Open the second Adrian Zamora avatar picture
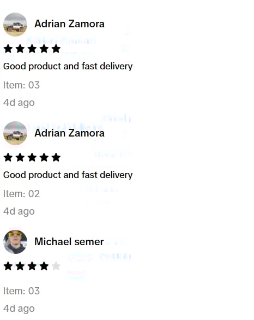 click(x=15, y=133)
